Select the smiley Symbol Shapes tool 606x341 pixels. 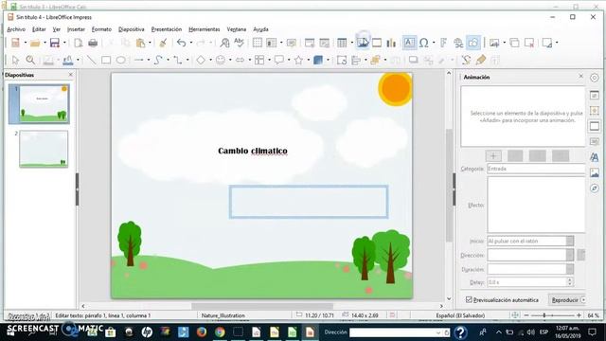tap(221, 60)
